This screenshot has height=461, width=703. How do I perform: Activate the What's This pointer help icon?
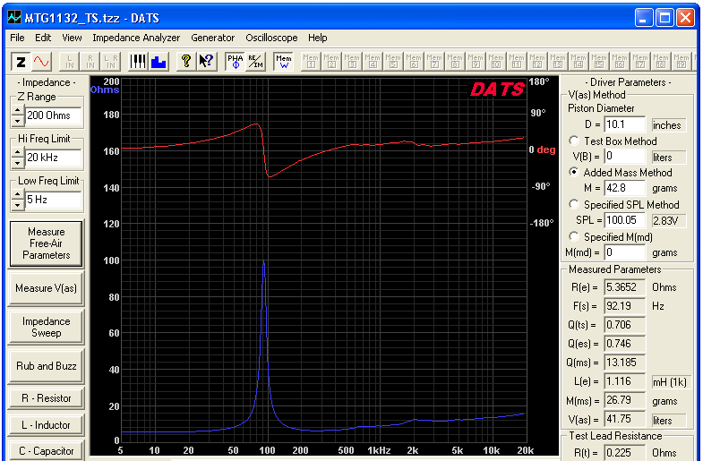click(207, 62)
